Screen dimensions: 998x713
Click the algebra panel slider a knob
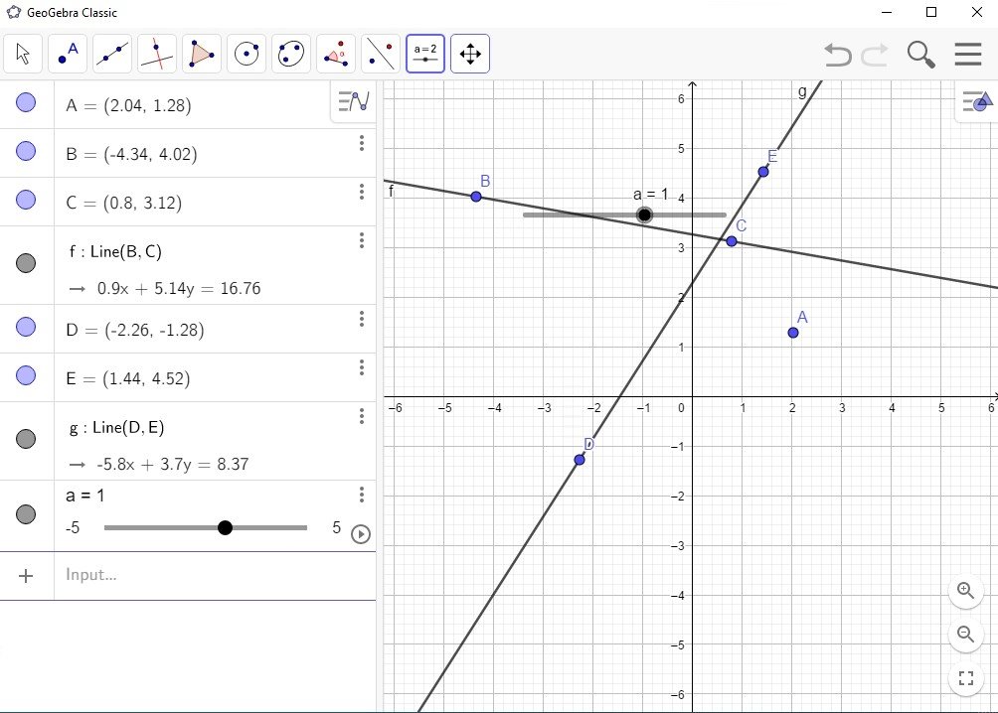click(x=225, y=528)
